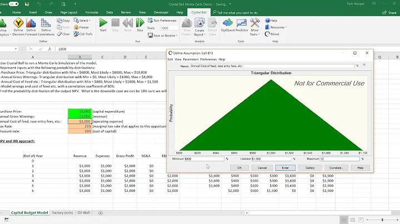Click Likeliest value field
The width and height of the screenshot is (400, 224).
[272, 159]
